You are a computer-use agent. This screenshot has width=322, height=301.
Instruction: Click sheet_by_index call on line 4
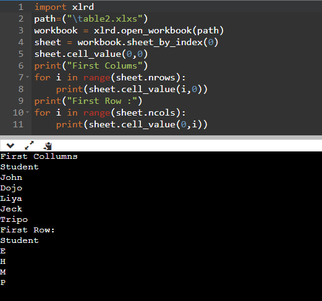click(x=165, y=43)
